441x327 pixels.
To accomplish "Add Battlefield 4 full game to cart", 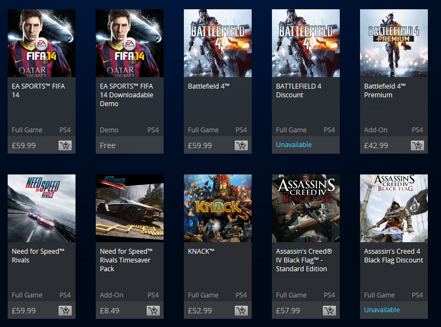I will [x=241, y=145].
